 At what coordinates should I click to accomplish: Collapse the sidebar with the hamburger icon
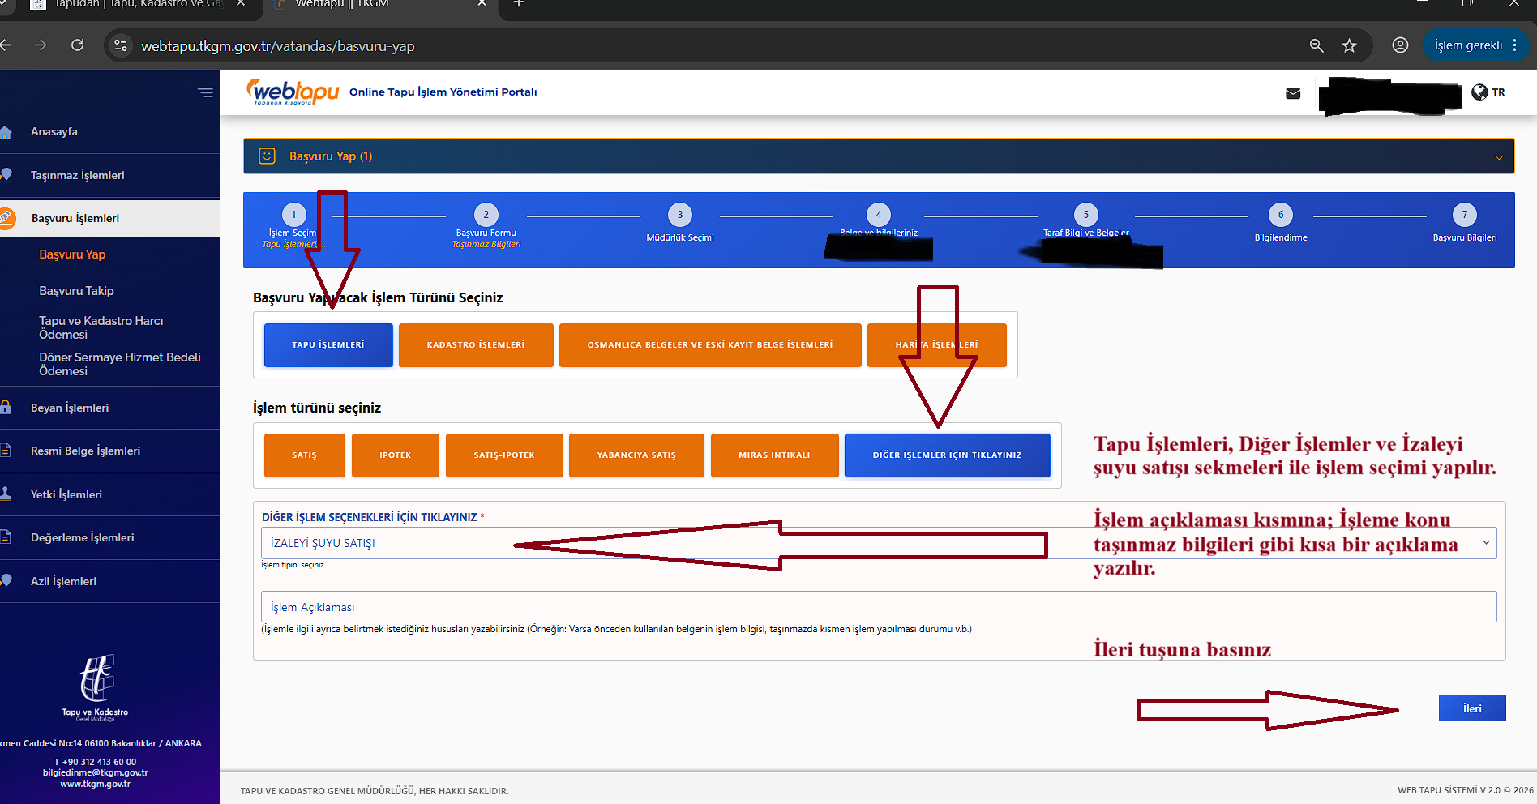[x=206, y=92]
